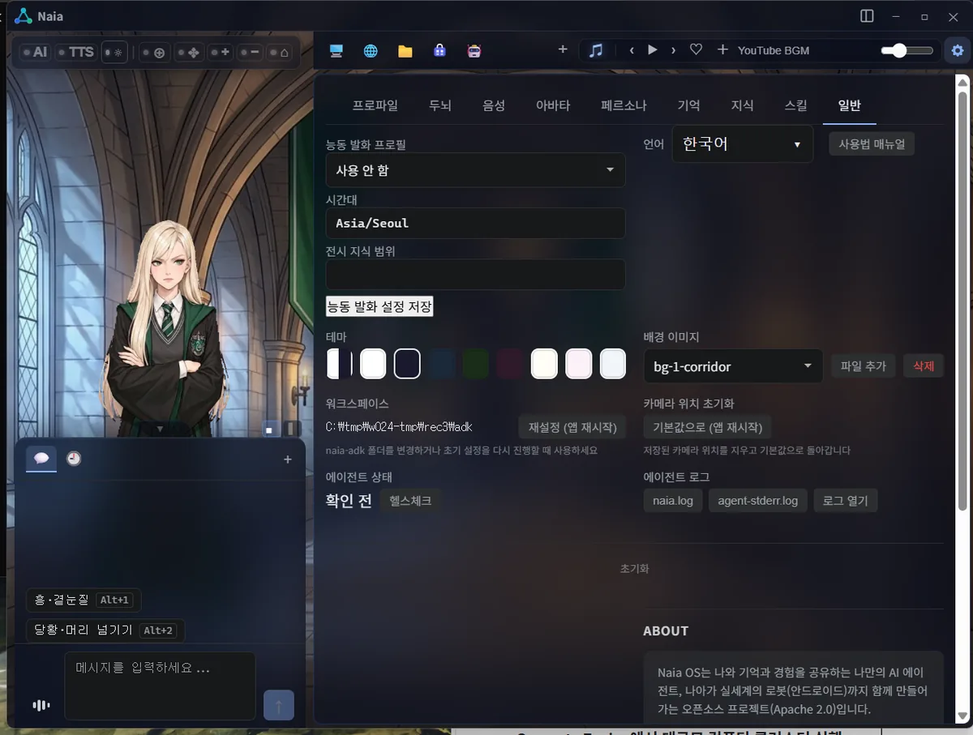Skip to previous BGM track

click(x=632, y=50)
